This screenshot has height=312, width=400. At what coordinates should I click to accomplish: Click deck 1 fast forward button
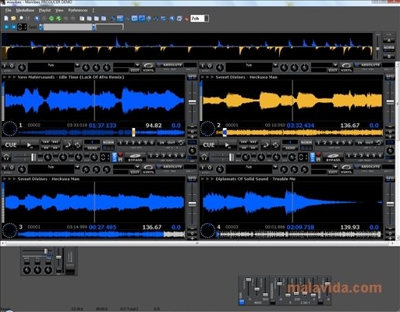[55, 148]
